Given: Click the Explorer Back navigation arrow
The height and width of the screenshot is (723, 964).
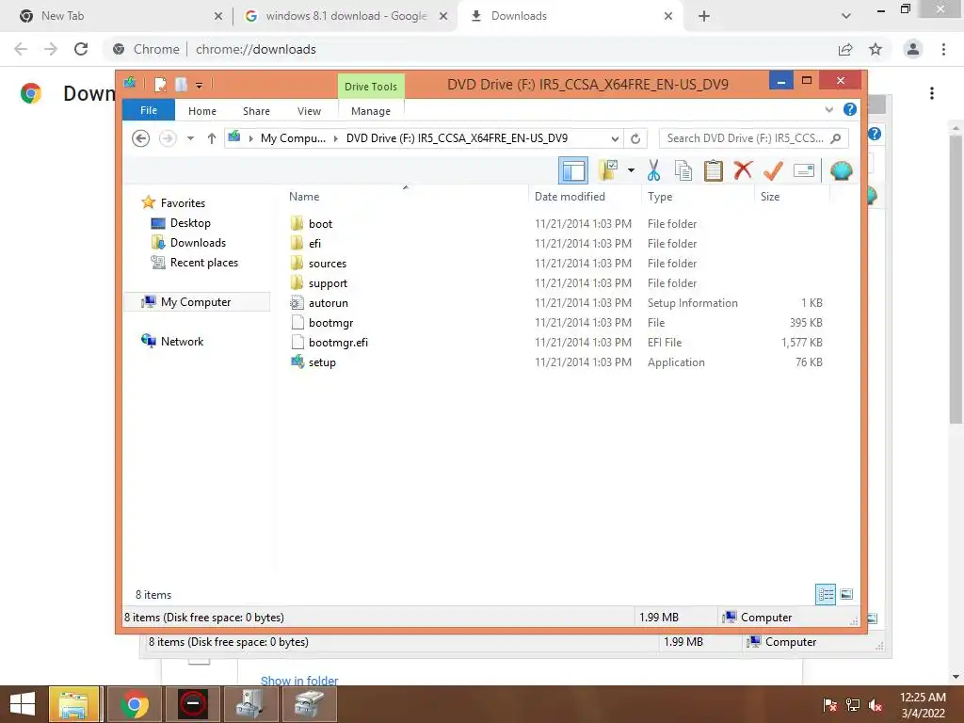Looking at the screenshot, I should 141,138.
